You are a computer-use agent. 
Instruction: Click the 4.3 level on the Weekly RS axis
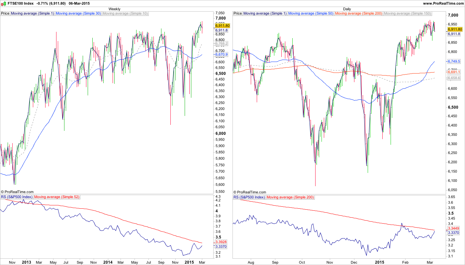[x=218, y=197]
